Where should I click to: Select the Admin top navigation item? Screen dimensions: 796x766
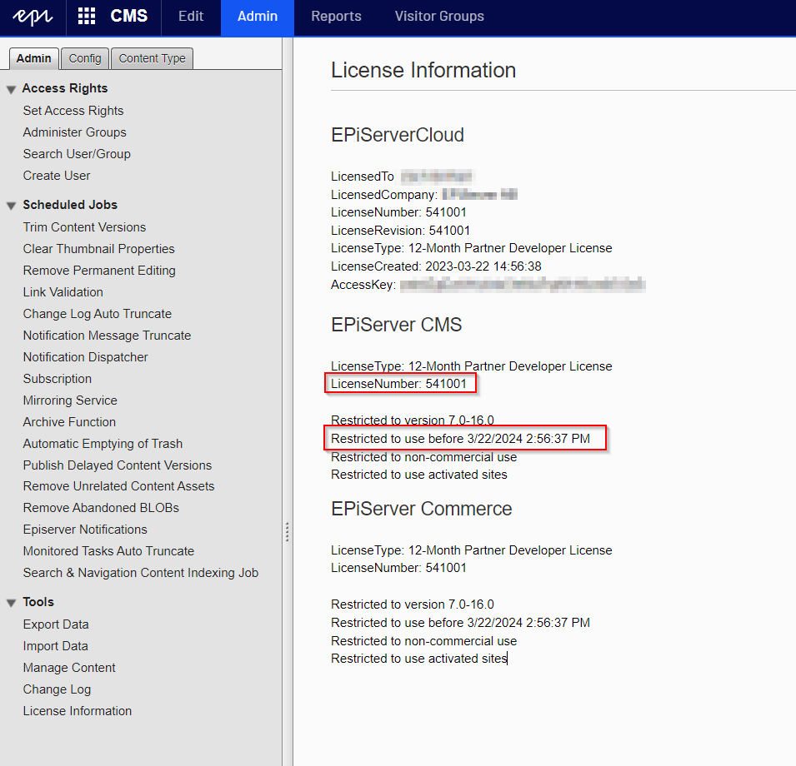(258, 16)
